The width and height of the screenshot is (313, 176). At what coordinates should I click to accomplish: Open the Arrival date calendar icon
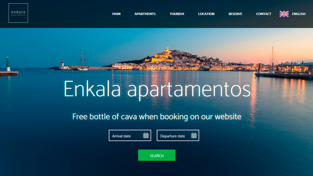pyautogui.click(x=146, y=135)
